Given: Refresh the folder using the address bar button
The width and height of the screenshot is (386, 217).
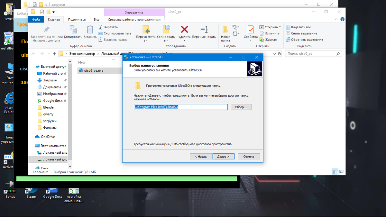Looking at the screenshot, I should coord(280,54).
